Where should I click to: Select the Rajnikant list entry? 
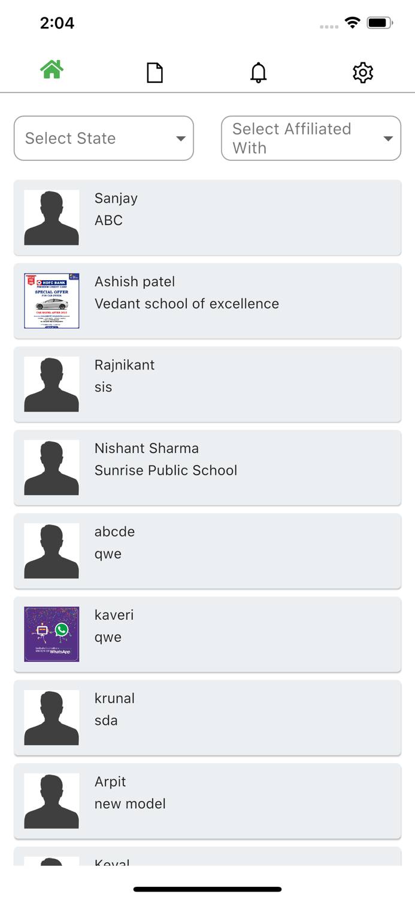[207, 384]
